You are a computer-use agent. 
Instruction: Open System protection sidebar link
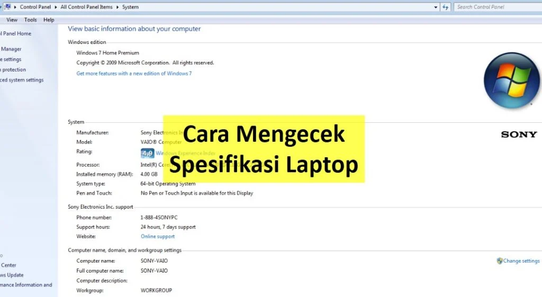pos(13,69)
